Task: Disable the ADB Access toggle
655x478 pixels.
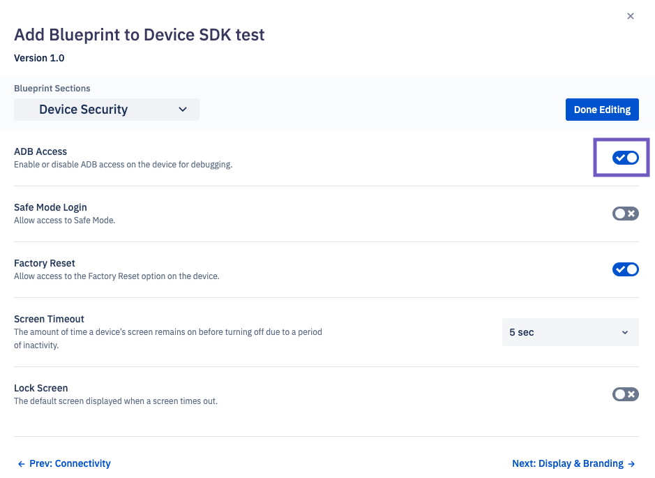Action: tap(625, 158)
